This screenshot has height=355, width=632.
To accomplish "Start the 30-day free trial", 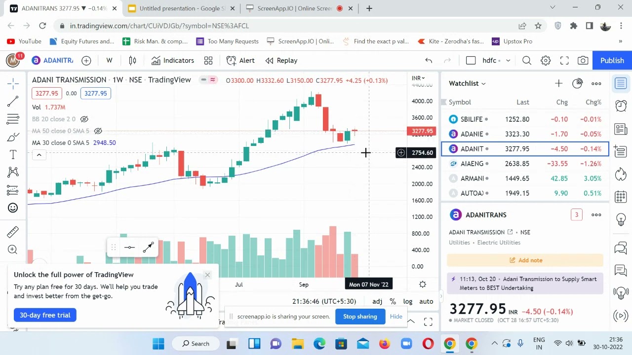I will pos(45,315).
